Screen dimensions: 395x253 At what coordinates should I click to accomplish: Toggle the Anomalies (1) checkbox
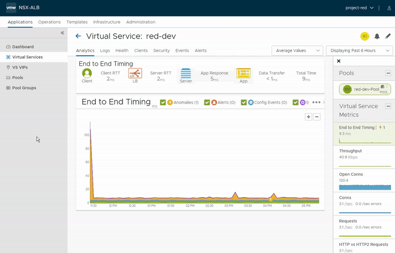click(x=163, y=102)
